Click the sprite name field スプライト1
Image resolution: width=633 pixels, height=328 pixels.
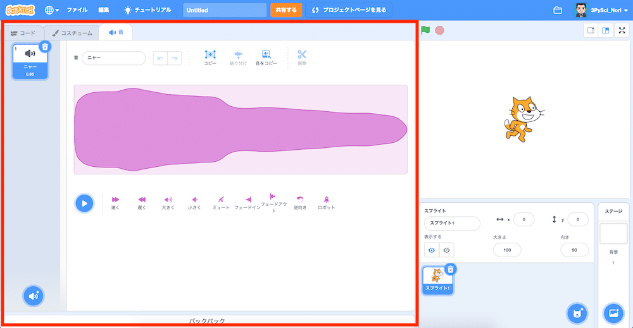coord(452,223)
